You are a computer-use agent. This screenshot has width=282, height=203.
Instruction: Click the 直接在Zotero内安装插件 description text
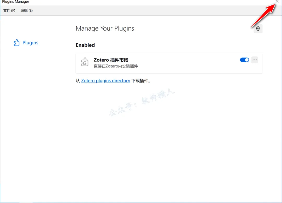pyautogui.click(x=116, y=66)
